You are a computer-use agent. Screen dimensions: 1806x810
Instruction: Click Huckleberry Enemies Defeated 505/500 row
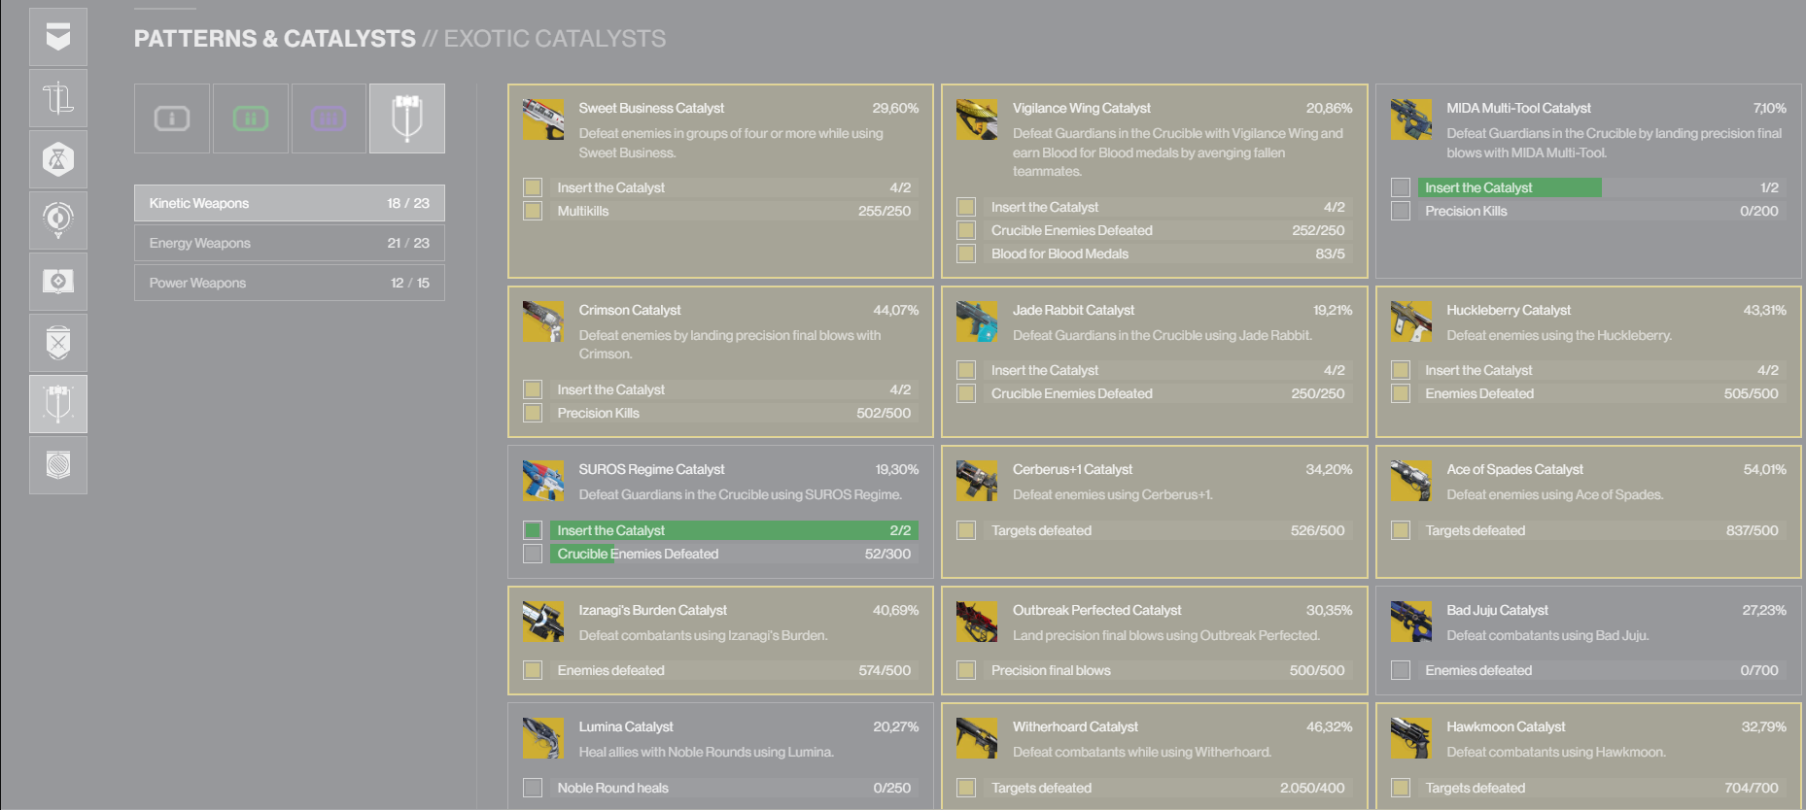pos(1602,393)
